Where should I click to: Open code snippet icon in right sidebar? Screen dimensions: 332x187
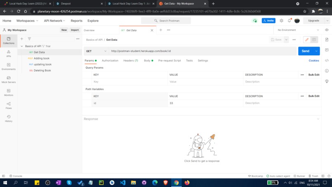click(327, 61)
